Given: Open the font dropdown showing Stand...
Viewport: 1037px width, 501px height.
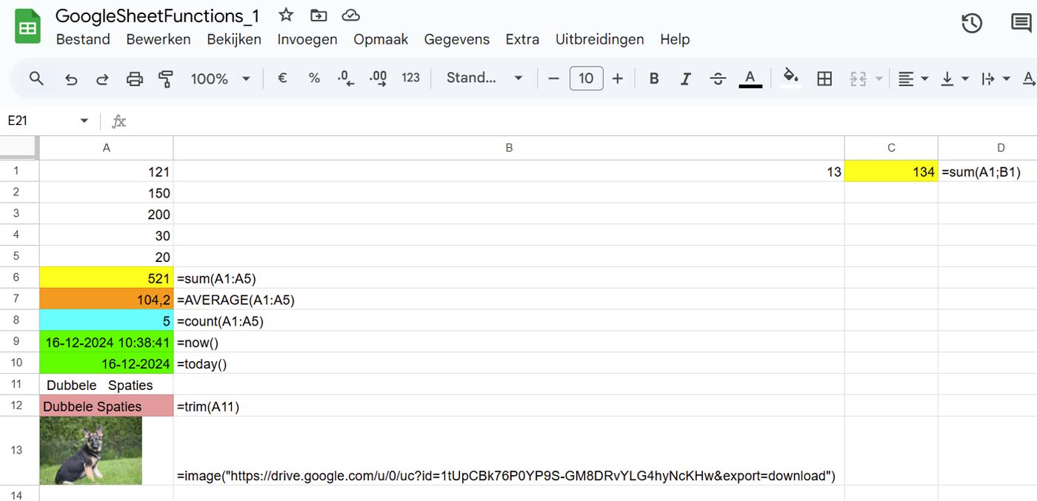Looking at the screenshot, I should point(484,78).
